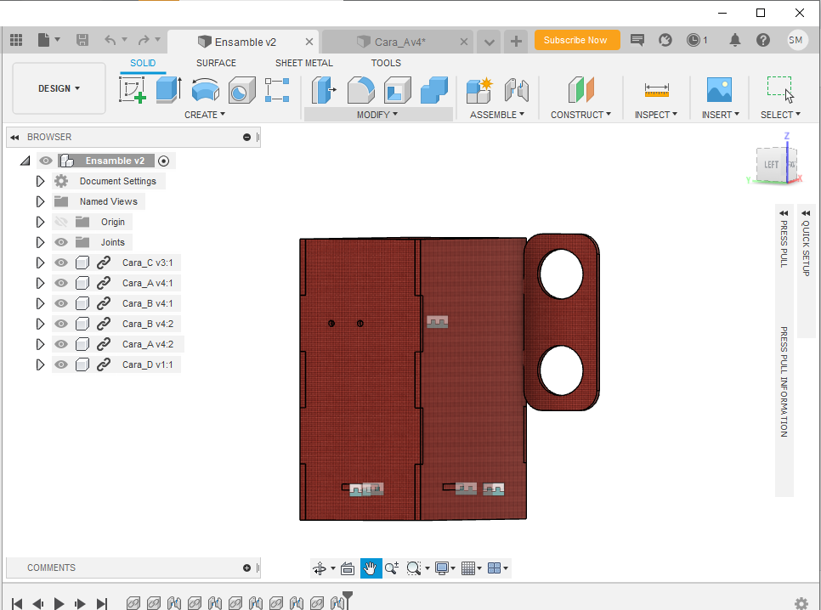Image resolution: width=821 pixels, height=610 pixels.
Task: Activate the Pan hand tool
Action: tap(371, 568)
